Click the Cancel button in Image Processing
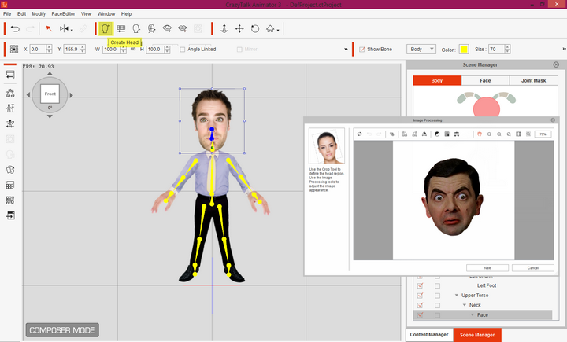The height and width of the screenshot is (342, 567). click(533, 268)
